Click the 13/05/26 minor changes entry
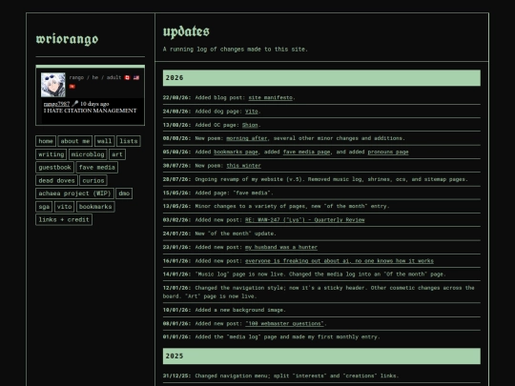 pos(321,206)
